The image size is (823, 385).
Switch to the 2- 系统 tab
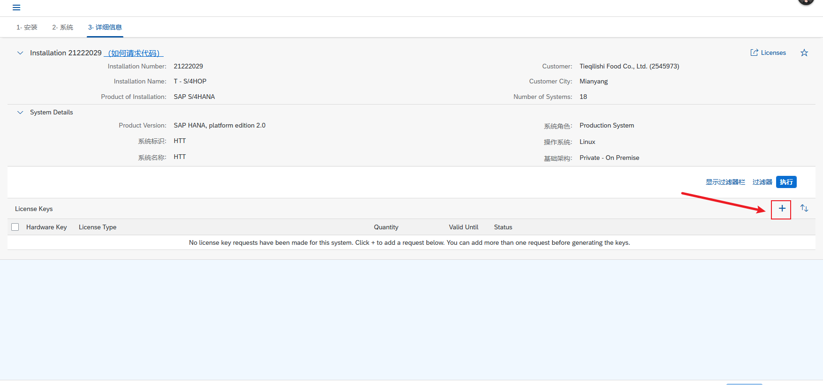point(62,27)
